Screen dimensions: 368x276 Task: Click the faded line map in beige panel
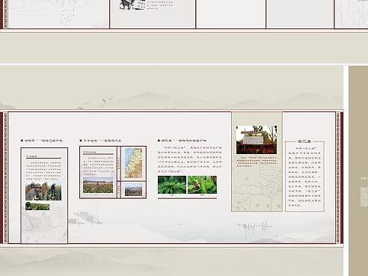click(x=257, y=189)
